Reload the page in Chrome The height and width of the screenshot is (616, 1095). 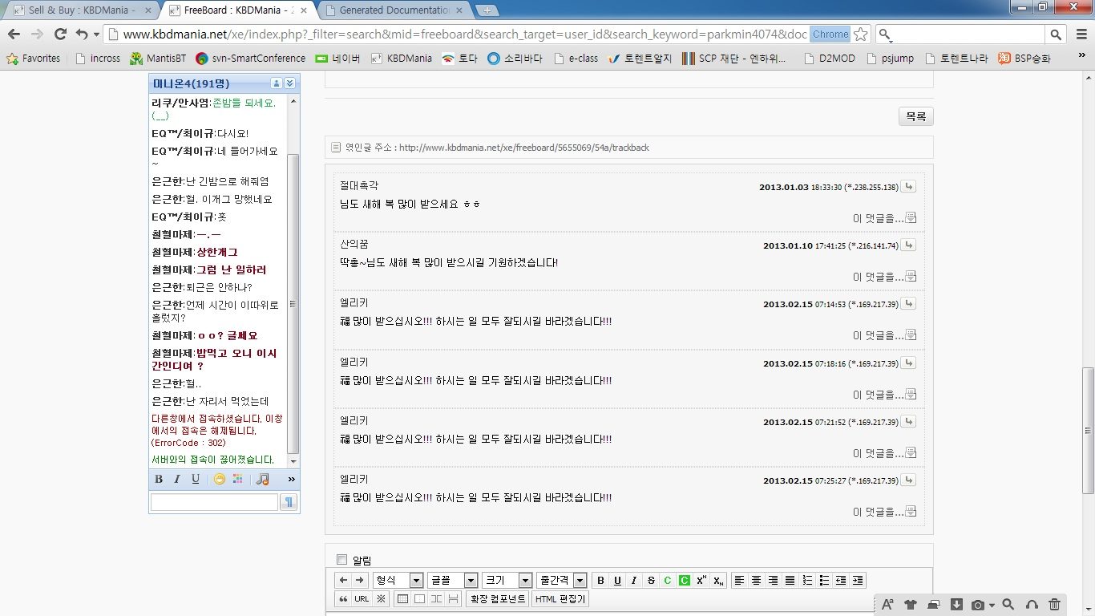coord(59,34)
